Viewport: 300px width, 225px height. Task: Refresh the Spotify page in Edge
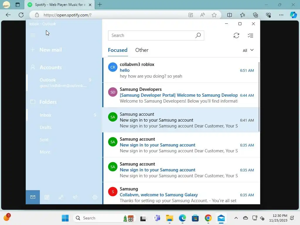click(21, 15)
